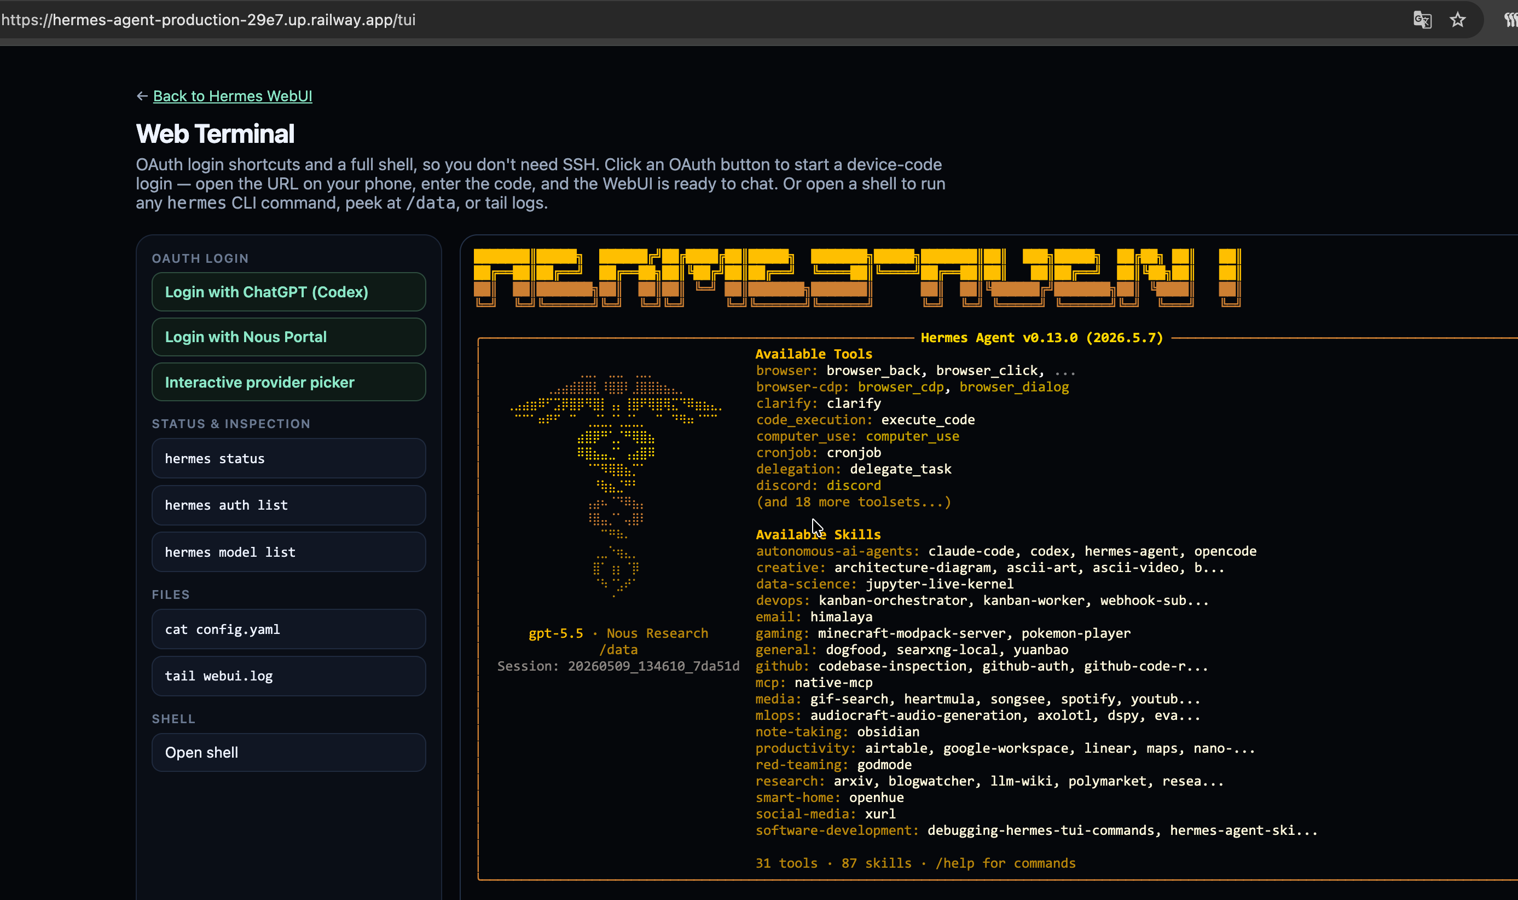Click the Hermes Agent v0.13.0 title text
Image resolution: width=1518 pixels, height=900 pixels.
point(1041,338)
